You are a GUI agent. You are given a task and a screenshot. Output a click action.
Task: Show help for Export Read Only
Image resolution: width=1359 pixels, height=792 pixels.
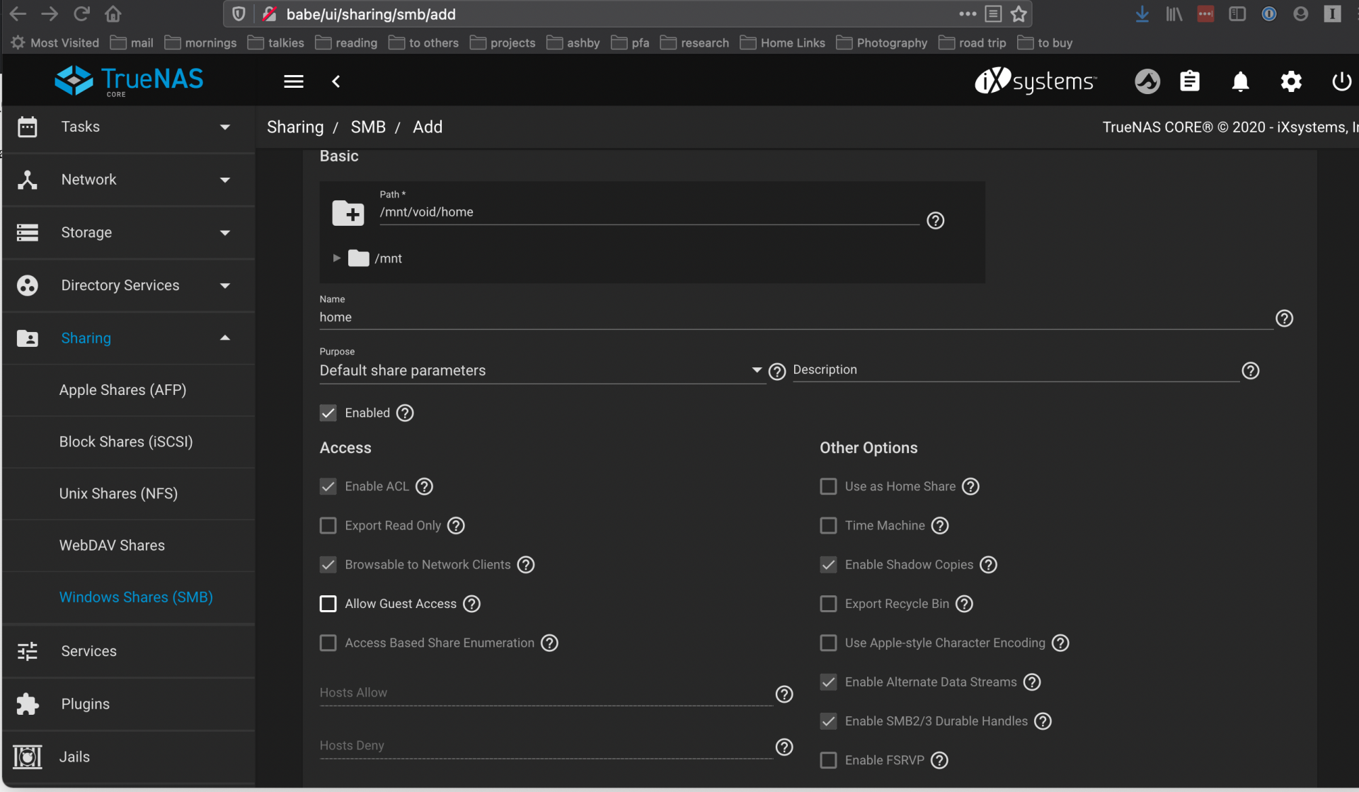[x=456, y=525]
